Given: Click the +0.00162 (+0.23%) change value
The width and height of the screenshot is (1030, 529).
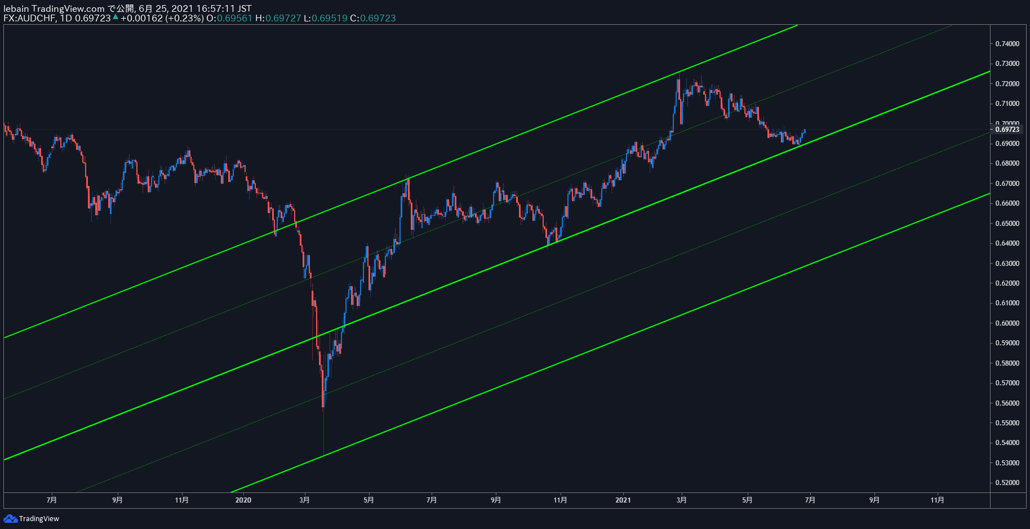Looking at the screenshot, I should pos(162,18).
